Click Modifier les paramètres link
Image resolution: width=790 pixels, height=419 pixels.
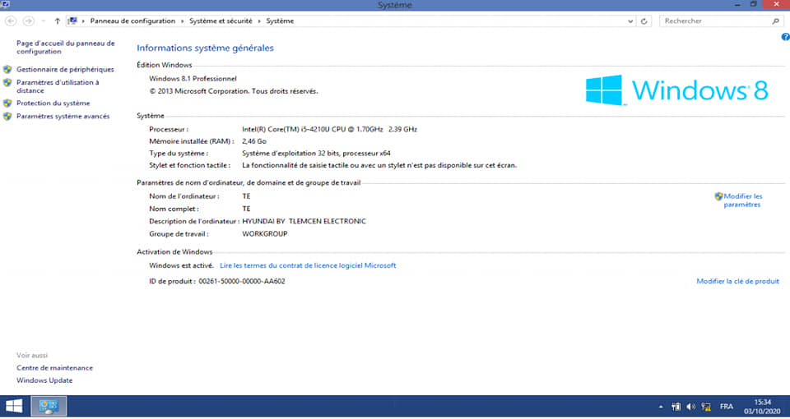[742, 200]
